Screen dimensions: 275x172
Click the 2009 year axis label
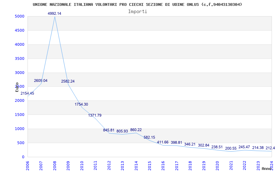(x=68, y=165)
